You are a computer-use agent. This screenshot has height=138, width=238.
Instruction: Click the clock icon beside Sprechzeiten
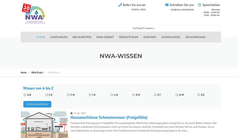pos(200,5)
